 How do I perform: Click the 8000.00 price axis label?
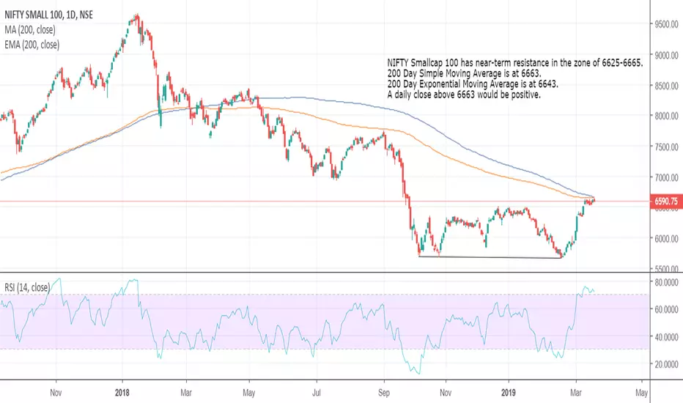[666, 116]
